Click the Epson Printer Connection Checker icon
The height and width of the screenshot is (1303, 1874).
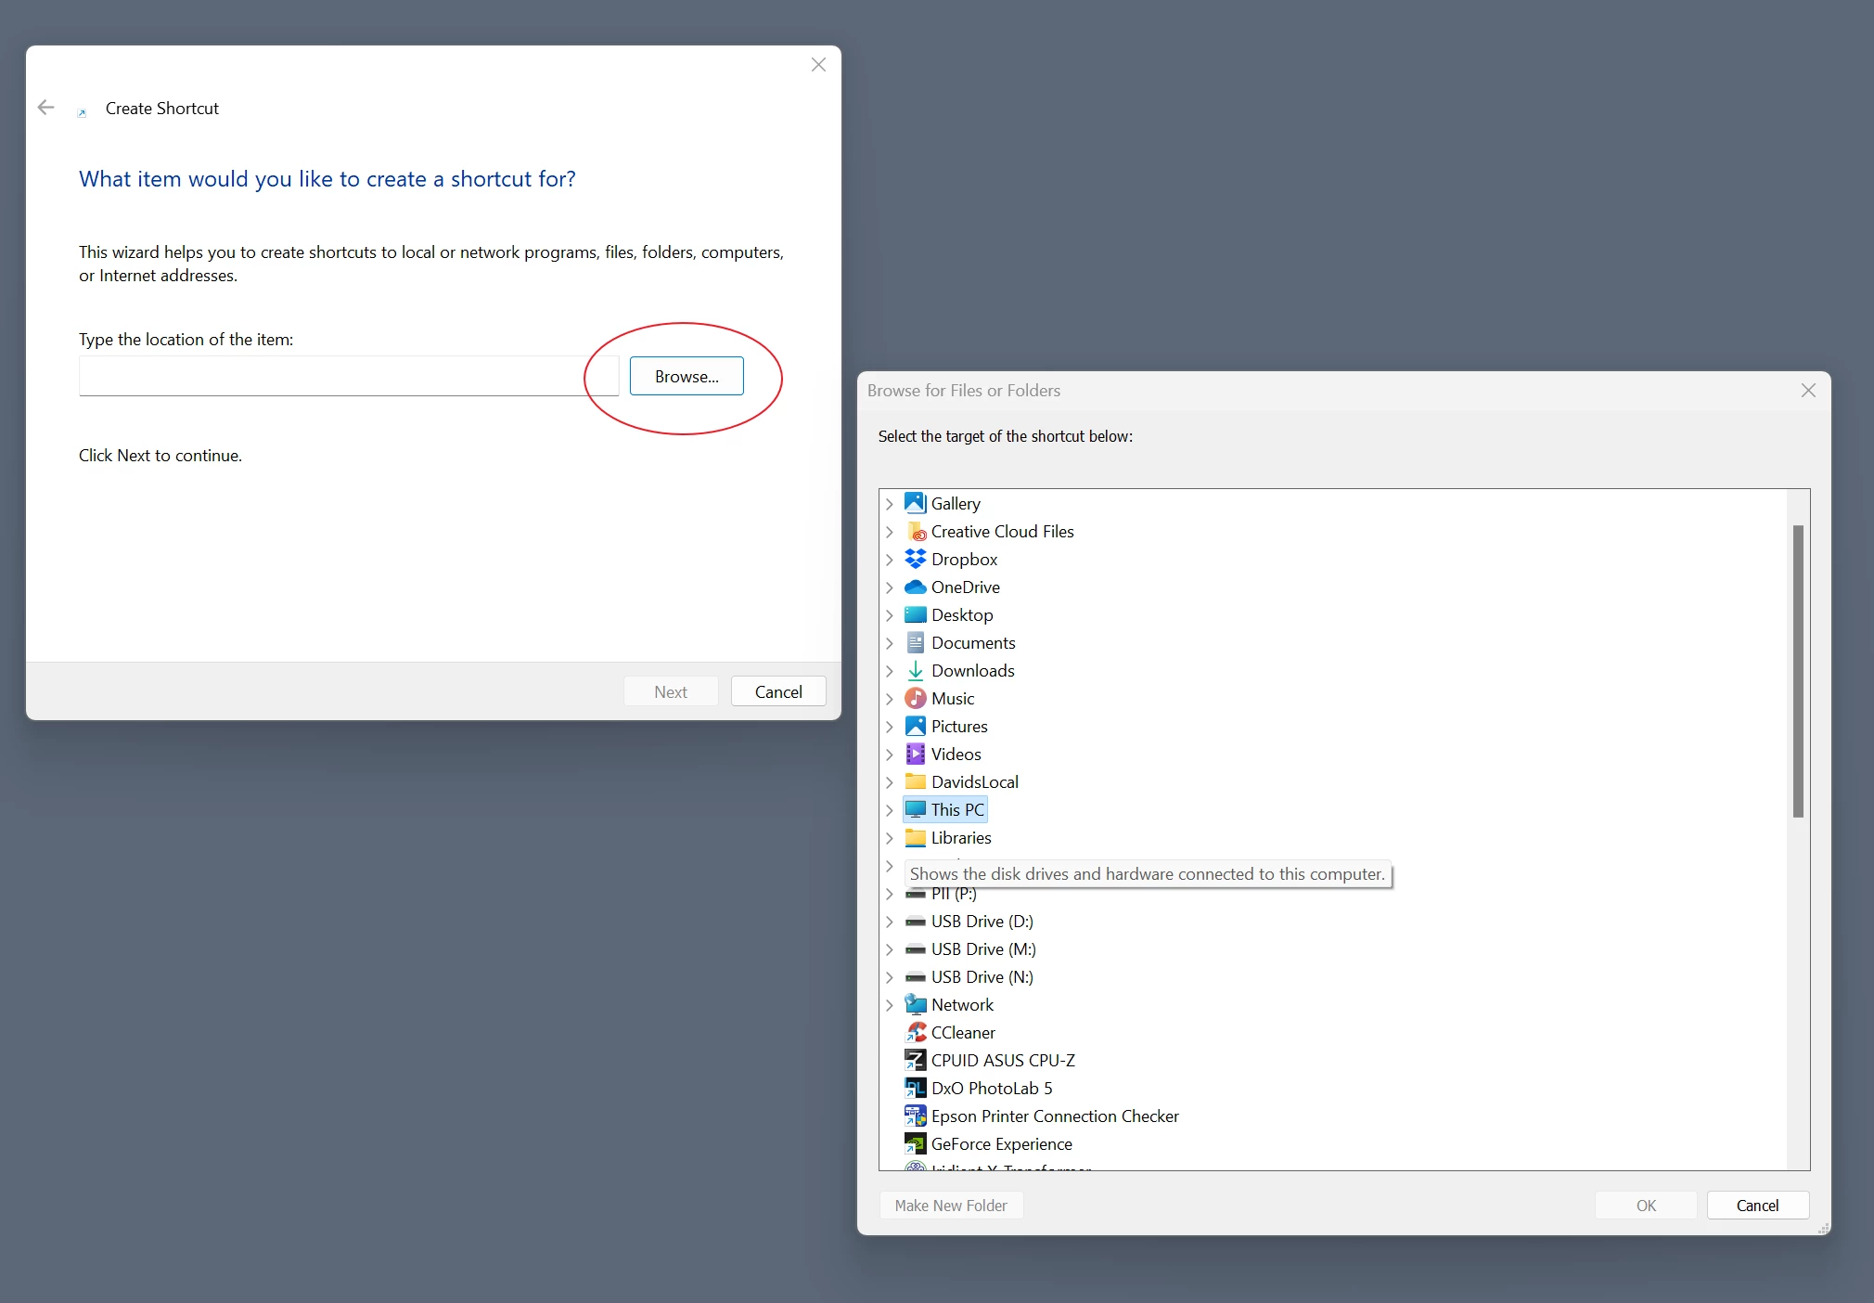pos(916,1116)
